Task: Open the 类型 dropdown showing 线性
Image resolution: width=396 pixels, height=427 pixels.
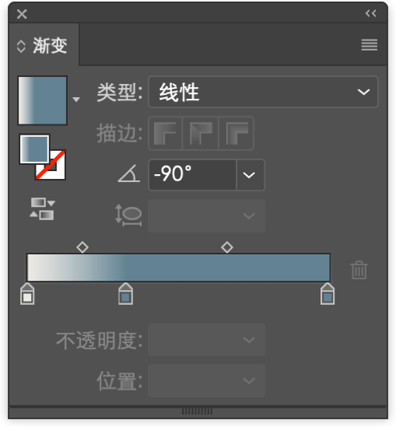Action: click(263, 92)
